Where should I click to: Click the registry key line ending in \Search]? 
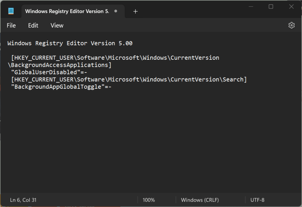(129, 80)
